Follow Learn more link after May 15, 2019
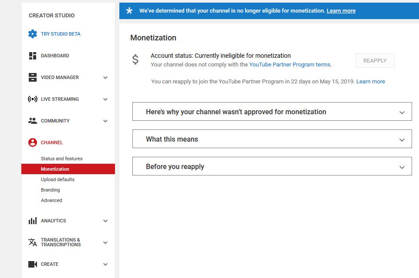This screenshot has height=278, width=419. point(370,82)
